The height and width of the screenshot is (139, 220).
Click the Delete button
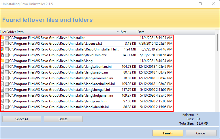coord(63,119)
